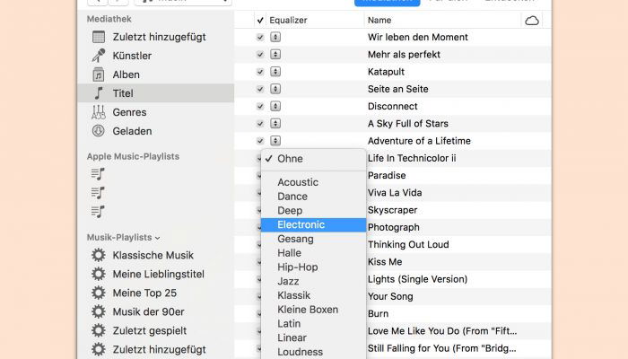Toggle the checkbox for A Sky Full of Stars
The width and height of the screenshot is (628, 359).
point(260,124)
